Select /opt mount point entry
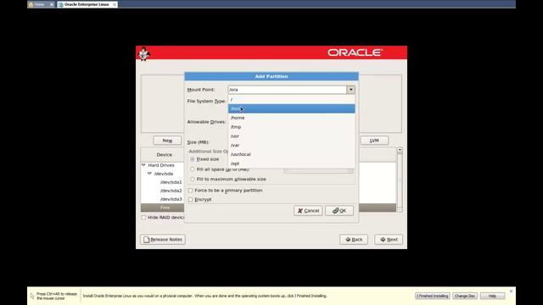Screen dimensions: 543x305 (292, 164)
